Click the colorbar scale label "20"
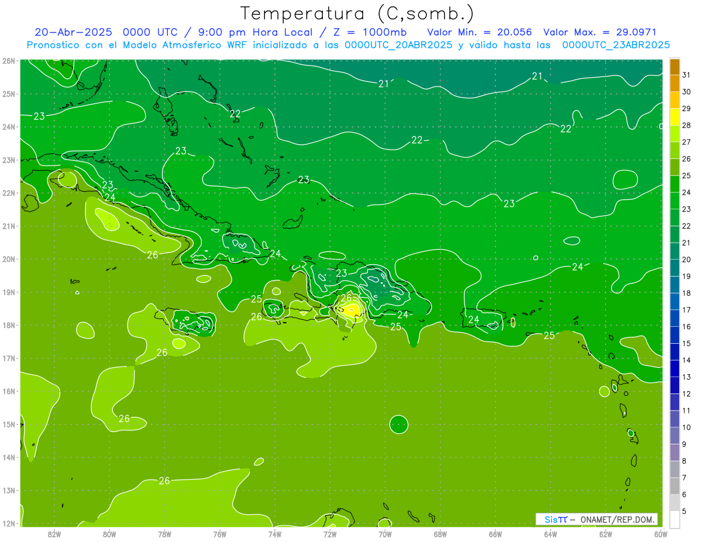Image resolution: width=702 pixels, height=542 pixels. coord(687,259)
